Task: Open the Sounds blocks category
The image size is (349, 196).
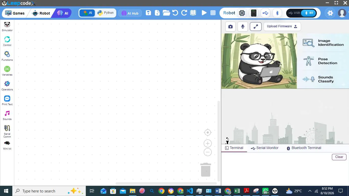Action: 7,115
